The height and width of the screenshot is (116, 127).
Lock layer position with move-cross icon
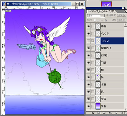(x=102, y=20)
